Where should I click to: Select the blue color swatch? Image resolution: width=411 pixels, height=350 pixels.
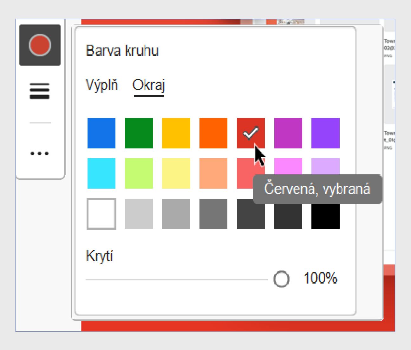point(102,133)
